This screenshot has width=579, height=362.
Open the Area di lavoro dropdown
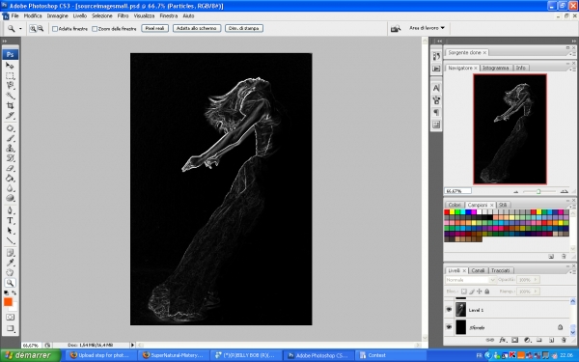point(427,28)
